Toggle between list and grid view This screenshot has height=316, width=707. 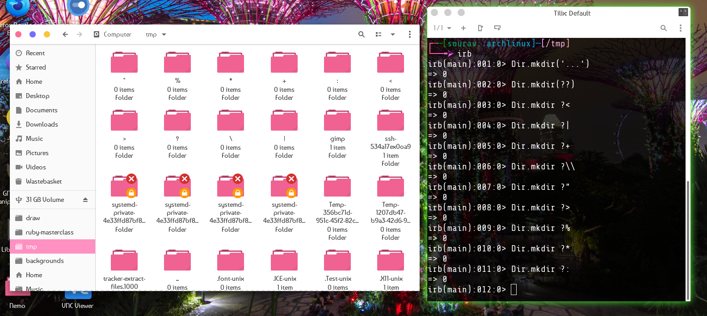click(379, 34)
